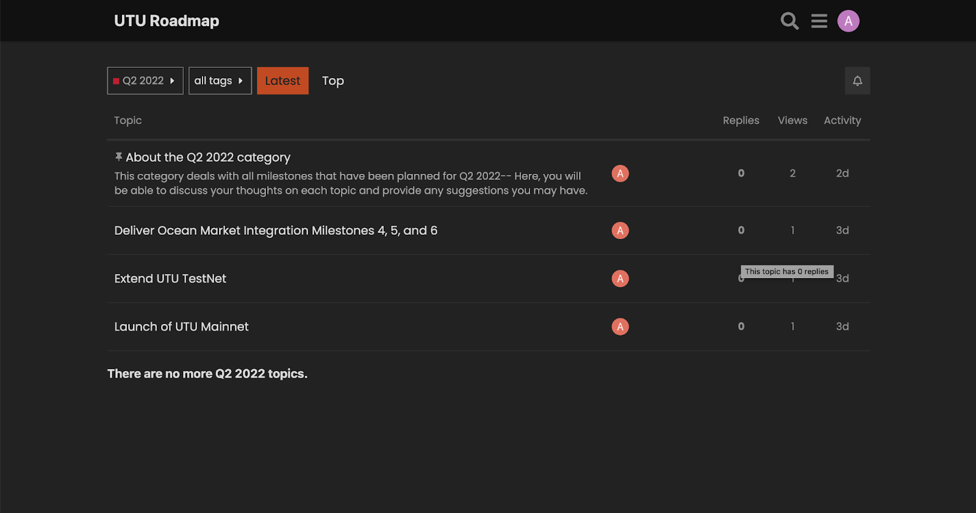Click 3d activity for Extend UTU TestNet
Image resolution: width=976 pixels, height=513 pixels.
[x=842, y=279]
